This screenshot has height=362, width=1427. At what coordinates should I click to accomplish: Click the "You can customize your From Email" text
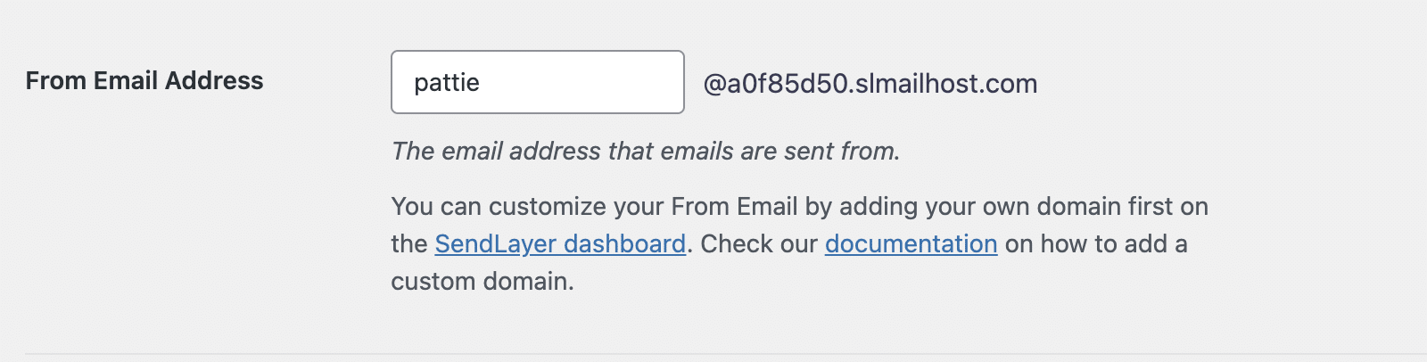coord(594,207)
